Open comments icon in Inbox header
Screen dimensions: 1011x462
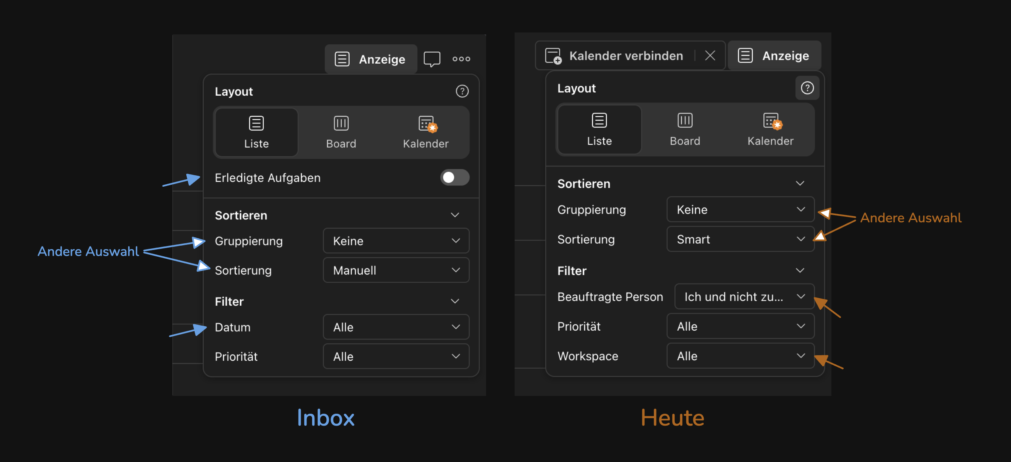(x=432, y=59)
